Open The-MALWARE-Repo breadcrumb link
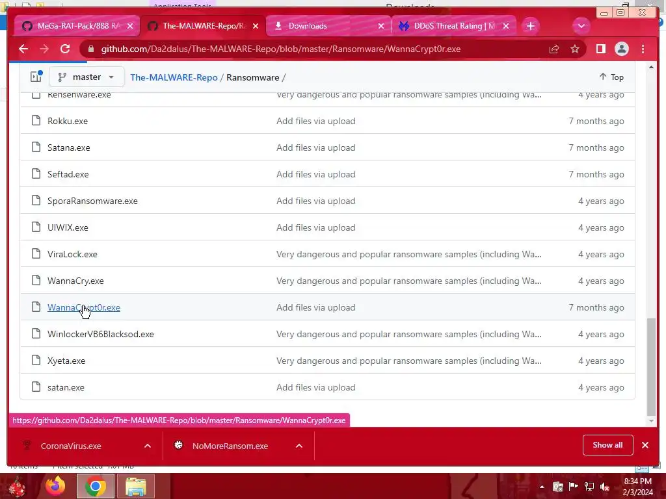Image resolution: width=666 pixels, height=499 pixels. click(174, 77)
